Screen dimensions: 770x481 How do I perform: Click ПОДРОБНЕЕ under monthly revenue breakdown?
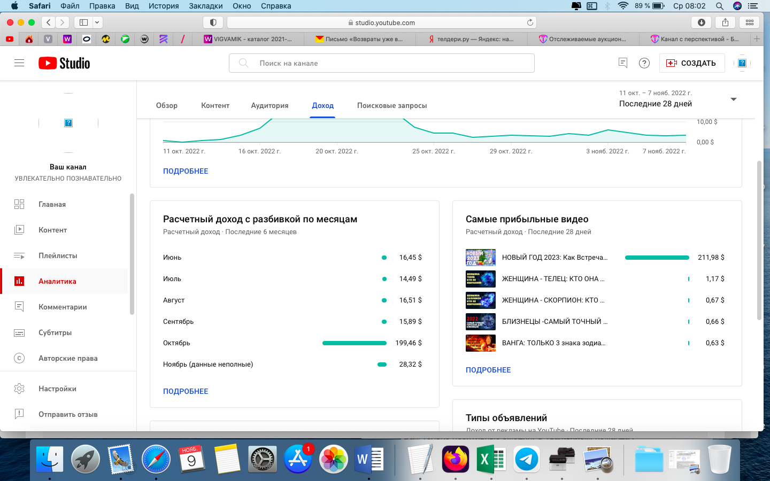point(186,391)
